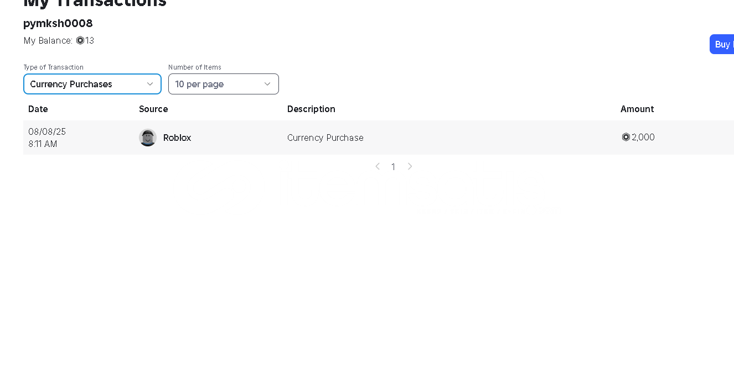Click the Date column header
Image resolution: width=734 pixels, height=375 pixels.
(x=38, y=109)
